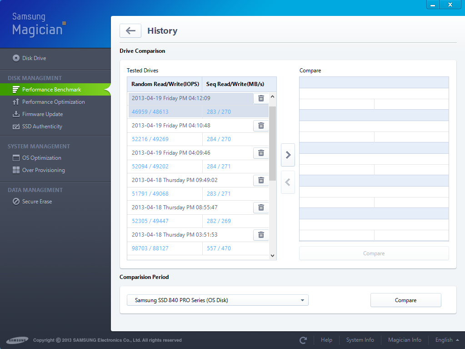Delete the 08:55:47 Thursday benchmark entry

[x=261, y=207]
